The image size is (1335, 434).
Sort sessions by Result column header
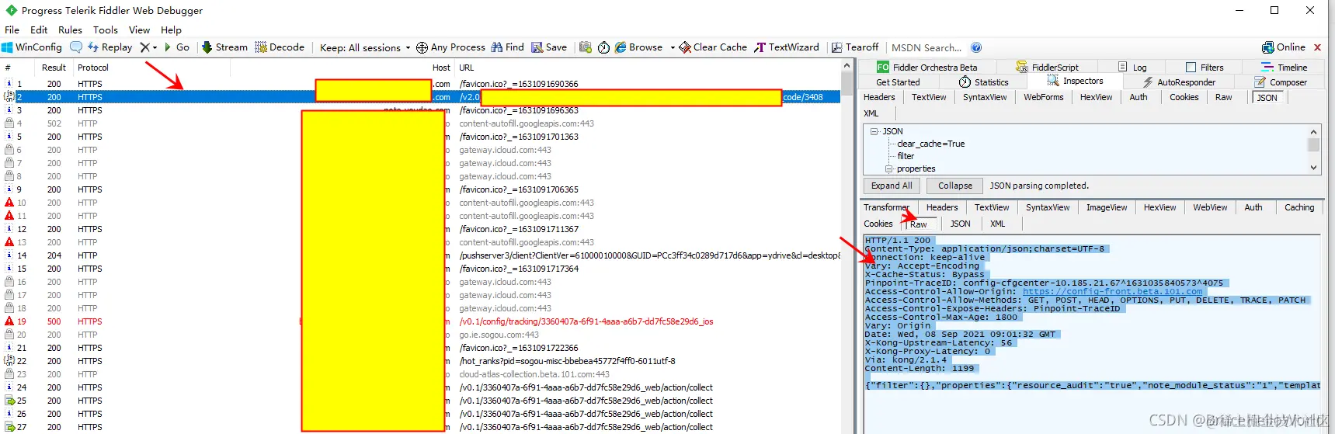54,68
